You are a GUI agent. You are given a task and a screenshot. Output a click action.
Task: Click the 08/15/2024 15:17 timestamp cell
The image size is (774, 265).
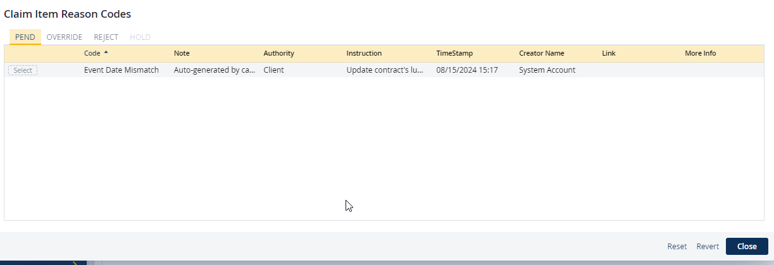tap(467, 70)
